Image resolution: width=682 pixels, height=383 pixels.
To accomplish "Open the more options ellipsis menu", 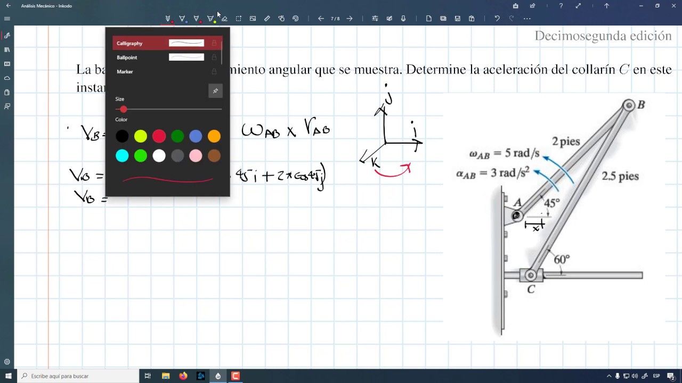I will (x=527, y=19).
